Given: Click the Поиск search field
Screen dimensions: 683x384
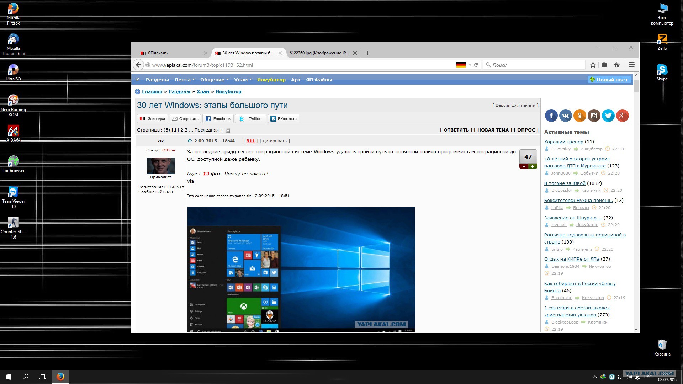Looking at the screenshot, I should [x=535, y=65].
